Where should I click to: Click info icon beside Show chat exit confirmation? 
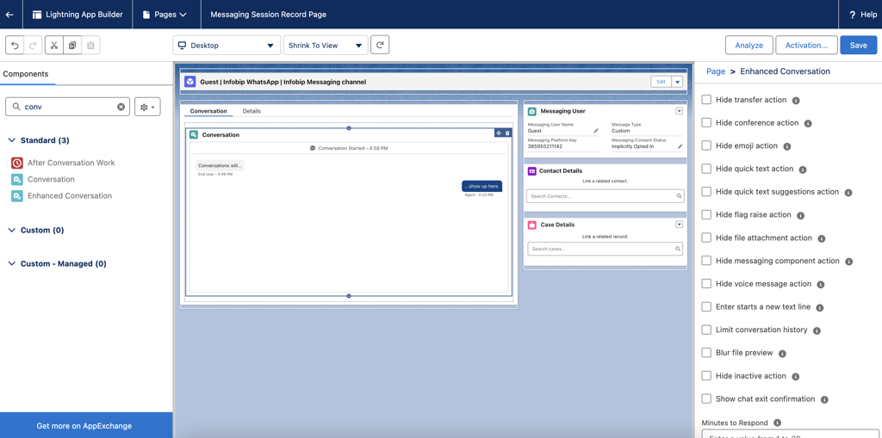click(x=824, y=400)
